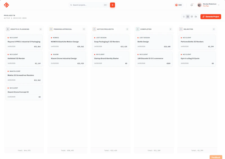The height and width of the screenshot is (159, 225).
Task: Switch to list view
Action: pyautogui.click(x=184, y=17)
